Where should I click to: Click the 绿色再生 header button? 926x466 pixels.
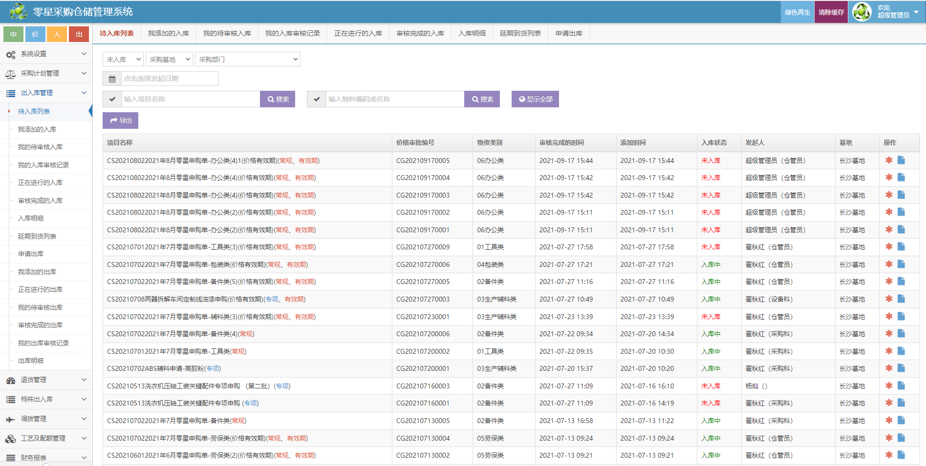coord(797,12)
